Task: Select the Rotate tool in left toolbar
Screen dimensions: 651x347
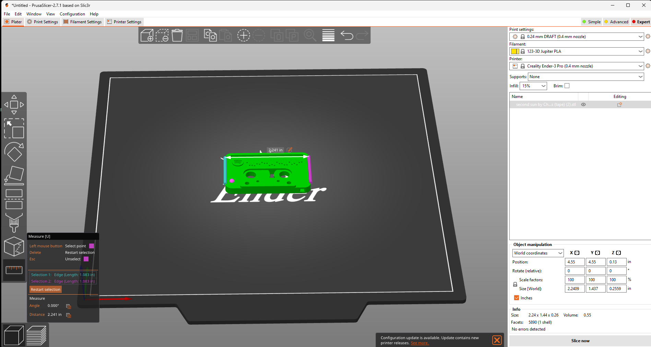Action: (14, 152)
